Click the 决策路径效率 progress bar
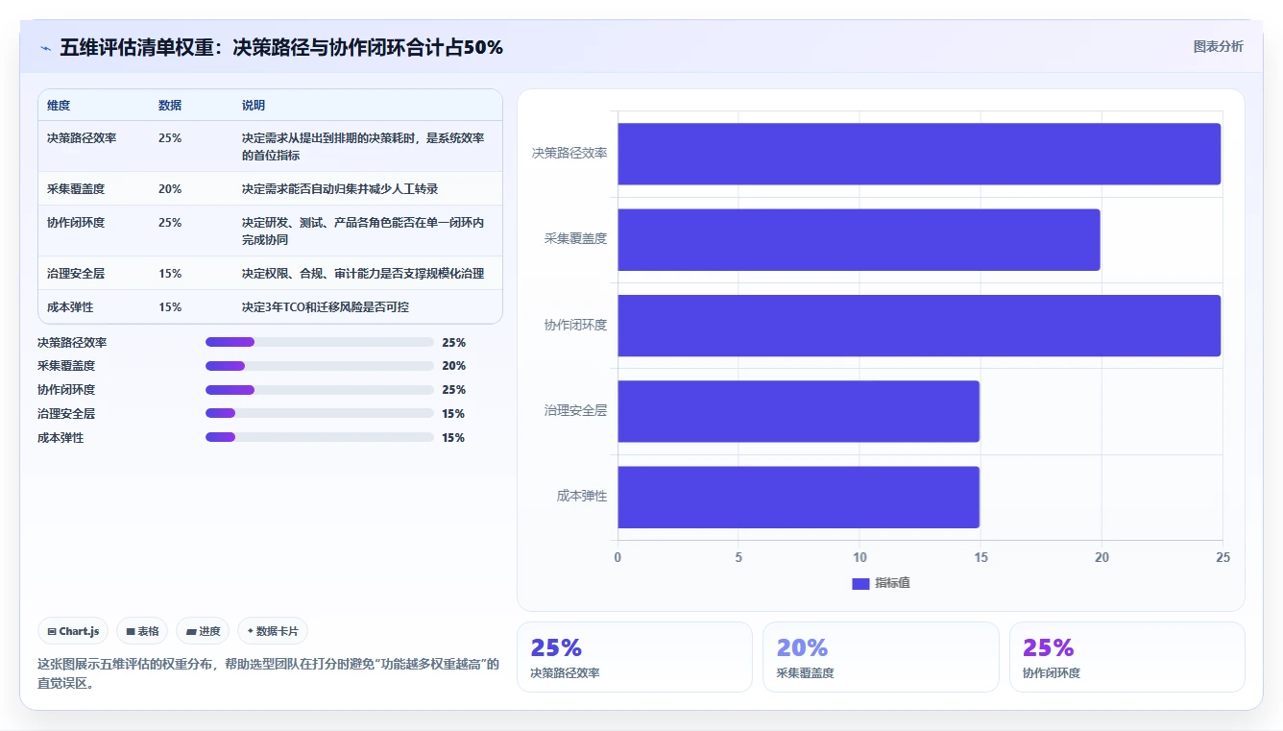This screenshot has height=731, width=1283. point(320,342)
